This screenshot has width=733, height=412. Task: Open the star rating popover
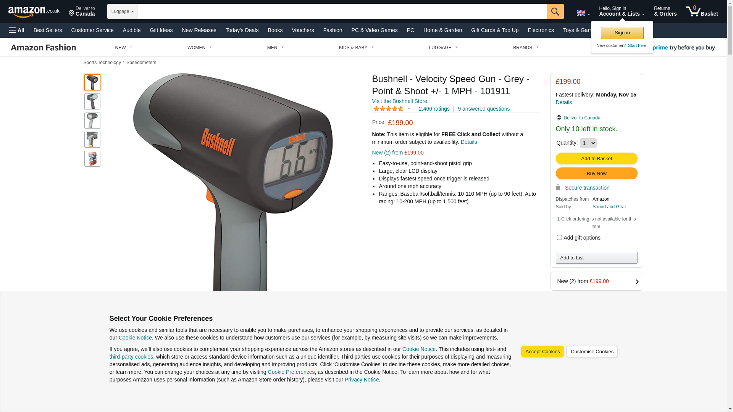392,109
